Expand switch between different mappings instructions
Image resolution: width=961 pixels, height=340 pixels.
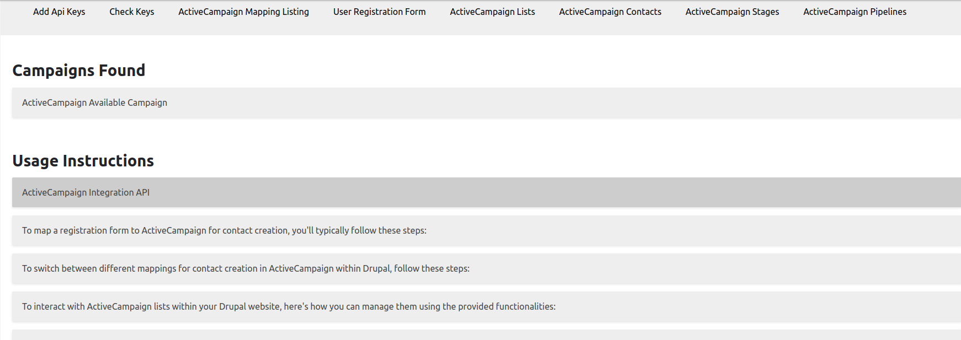(486, 268)
